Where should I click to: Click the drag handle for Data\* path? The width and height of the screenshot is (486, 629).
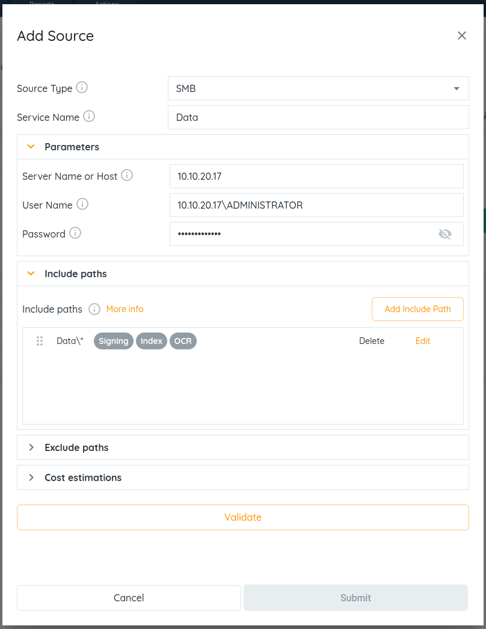point(40,341)
